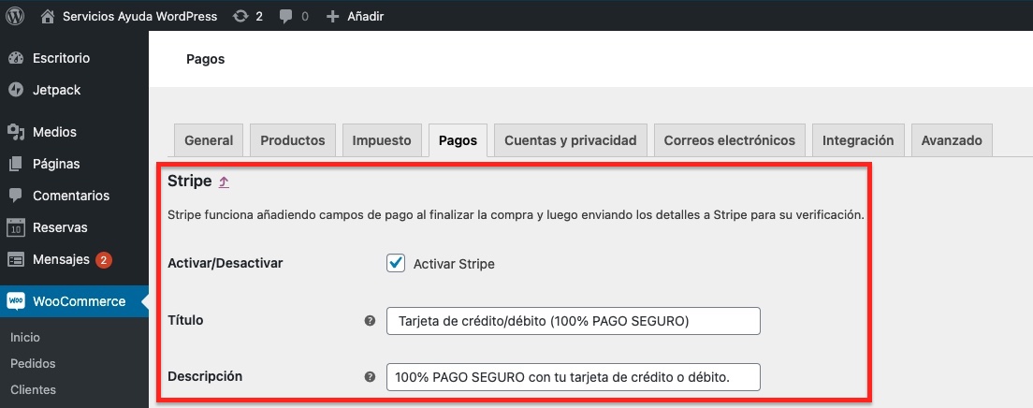Visit site via home icon
The width and height of the screenshot is (1033, 408).
(48, 17)
